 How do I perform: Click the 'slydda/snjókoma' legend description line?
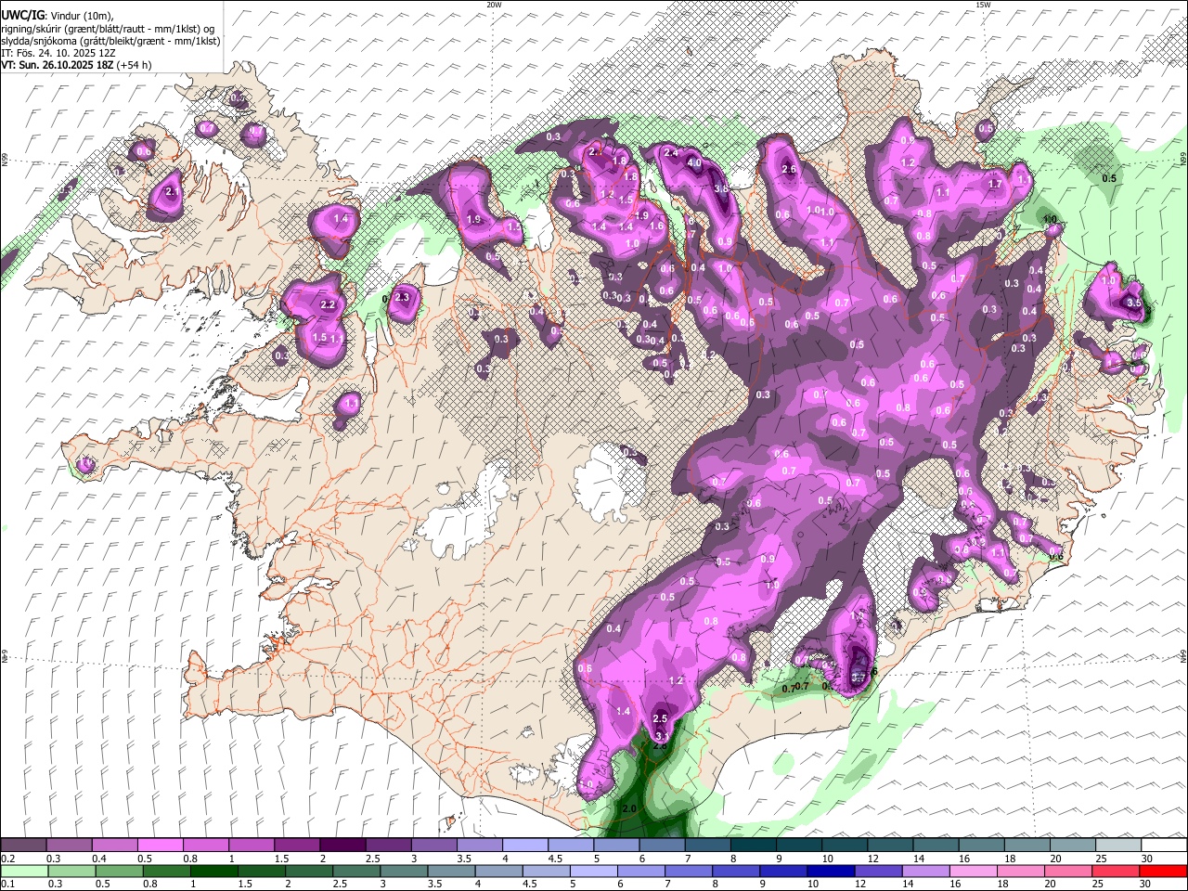[110, 41]
